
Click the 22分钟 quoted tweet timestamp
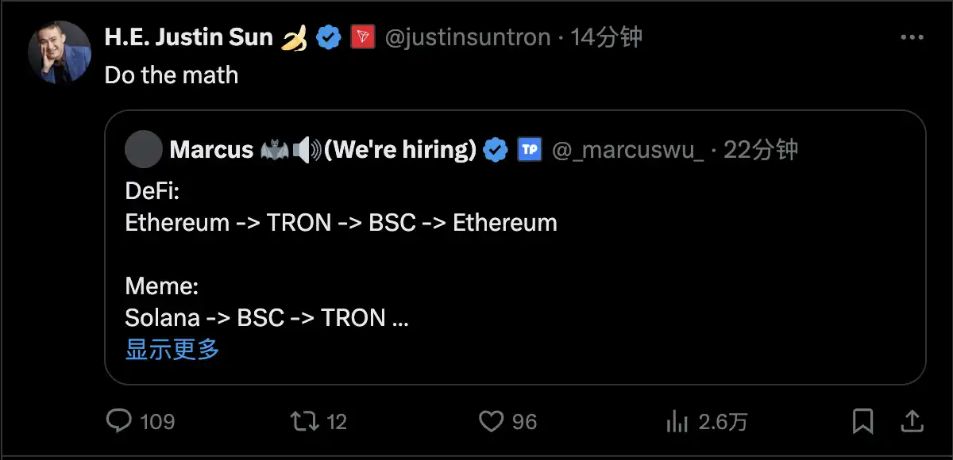(x=761, y=149)
